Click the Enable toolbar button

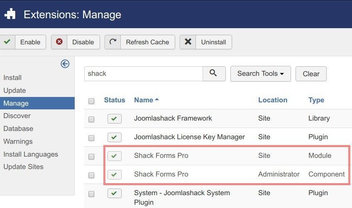23,42
